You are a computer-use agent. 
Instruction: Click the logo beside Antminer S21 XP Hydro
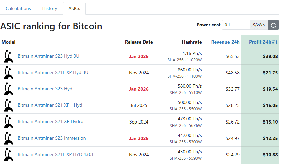tap(8, 121)
